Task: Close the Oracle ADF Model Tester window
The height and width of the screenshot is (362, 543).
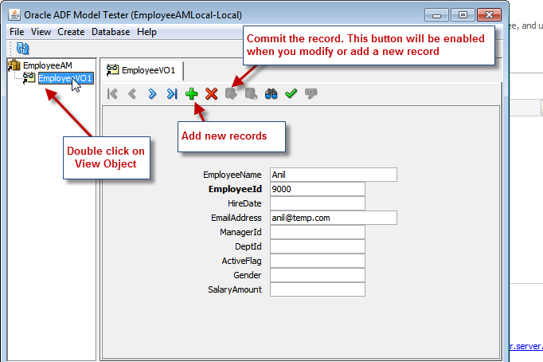Action: pyautogui.click(x=490, y=15)
